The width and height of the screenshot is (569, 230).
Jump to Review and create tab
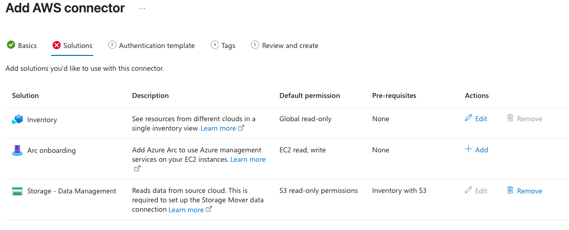(290, 46)
